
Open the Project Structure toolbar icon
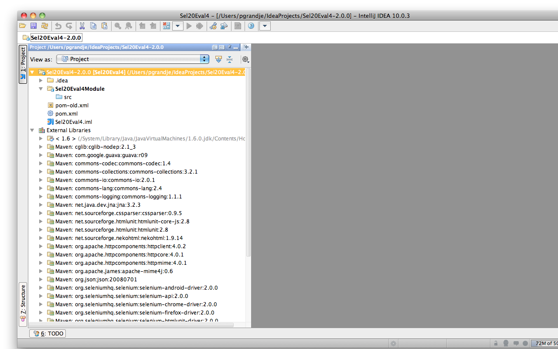[x=224, y=26]
